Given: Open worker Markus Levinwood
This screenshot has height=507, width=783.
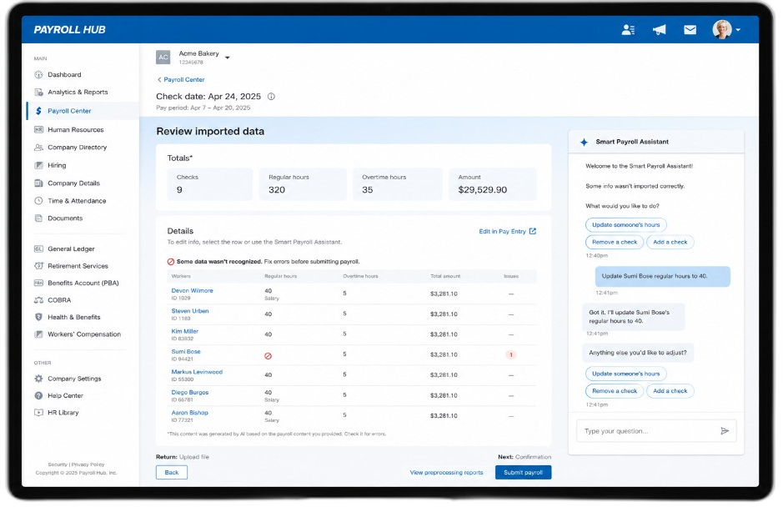Looking at the screenshot, I should coord(197,372).
